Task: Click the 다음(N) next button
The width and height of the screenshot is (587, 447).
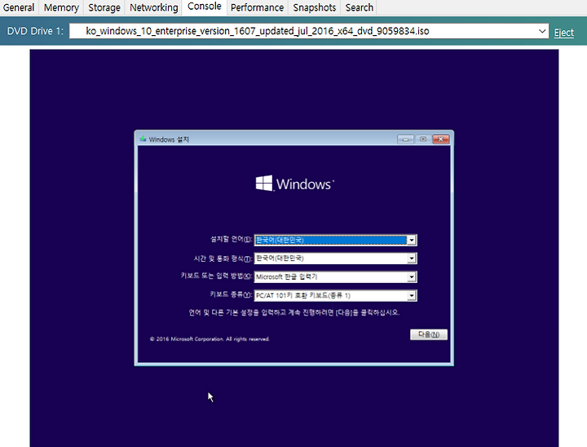Action: pos(429,334)
